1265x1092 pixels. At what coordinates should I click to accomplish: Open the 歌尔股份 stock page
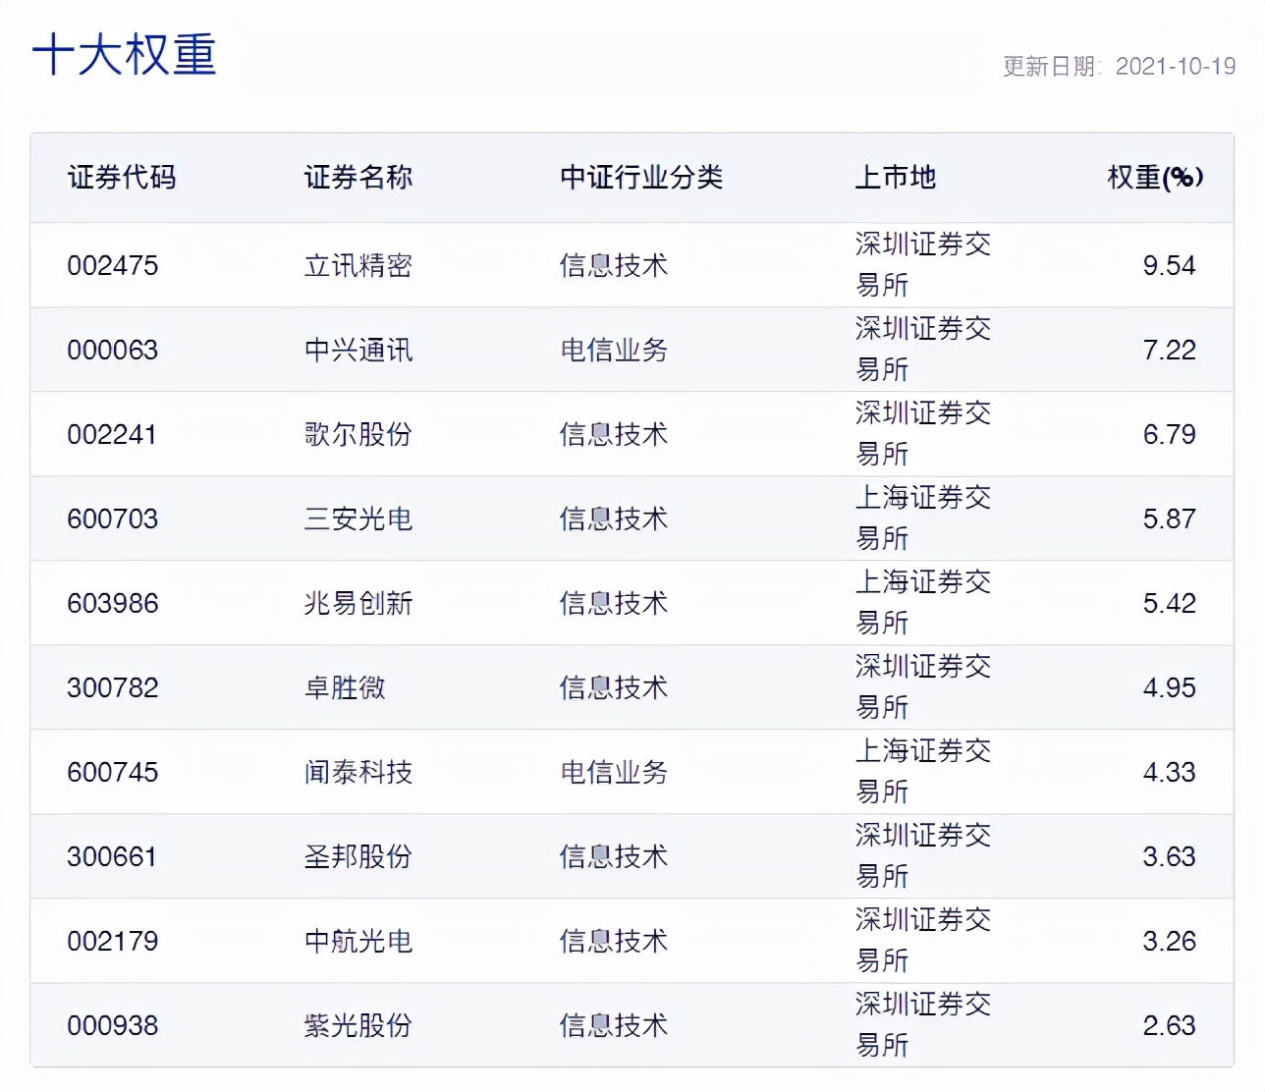coord(357,434)
